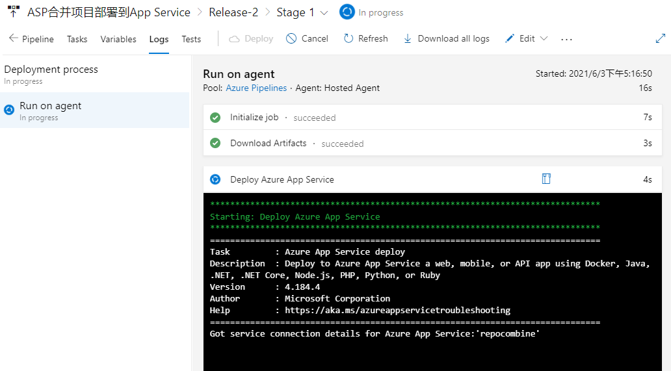Screen dimensions: 671x371
Task: Open the more actions ellipsis menu
Action: coord(566,40)
